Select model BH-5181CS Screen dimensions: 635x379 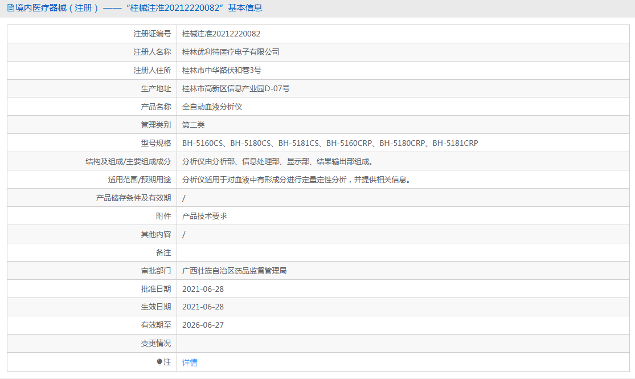pos(298,143)
